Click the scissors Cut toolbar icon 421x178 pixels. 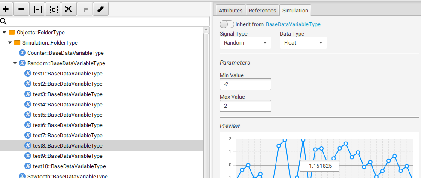[69, 9]
